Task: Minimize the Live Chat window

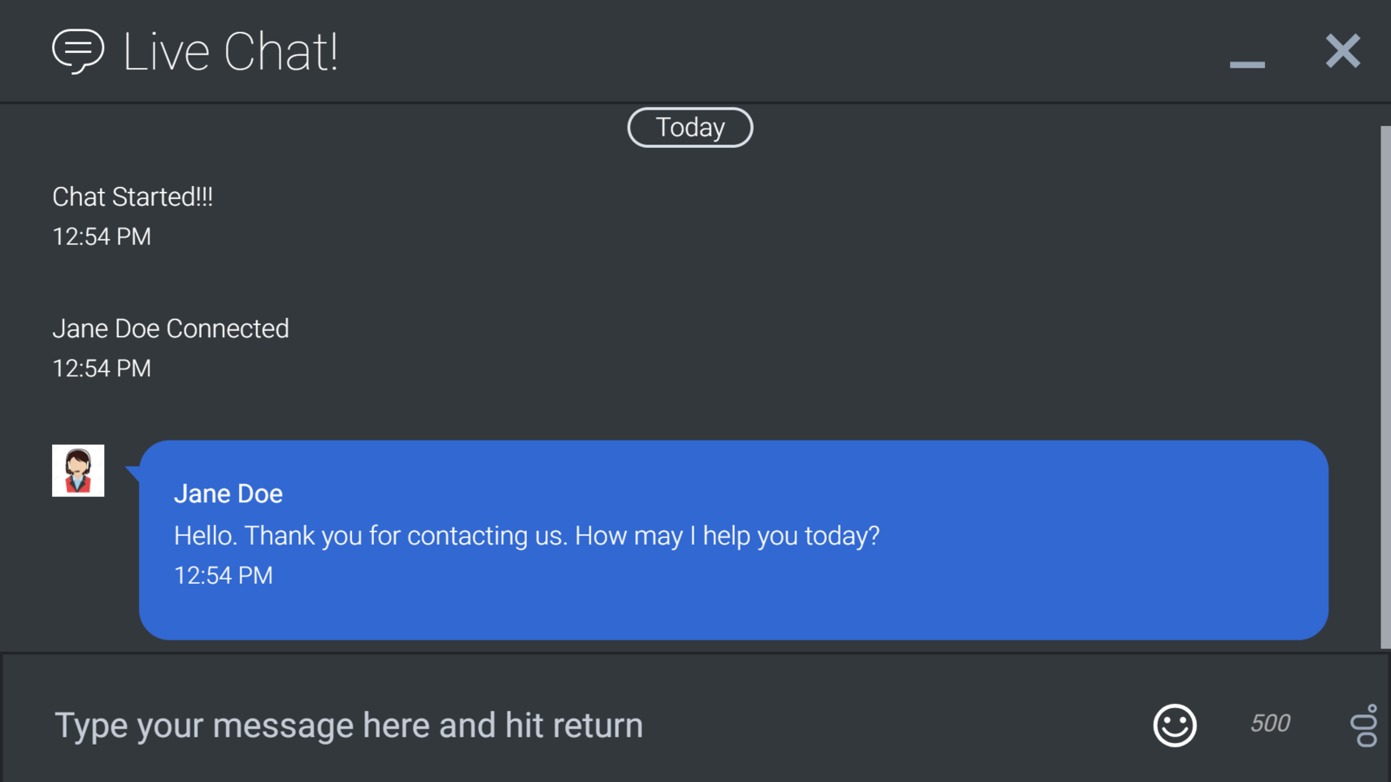Action: click(1247, 63)
